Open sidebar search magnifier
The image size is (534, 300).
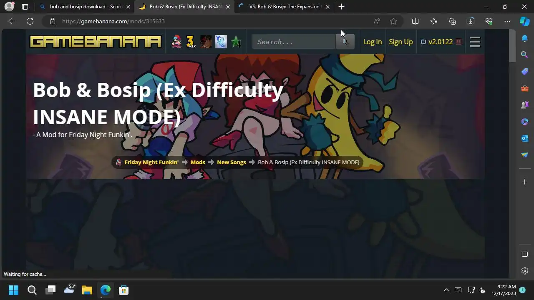[x=525, y=55]
